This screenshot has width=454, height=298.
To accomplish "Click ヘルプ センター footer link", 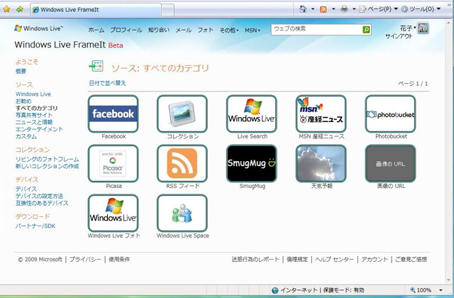I will pyautogui.click(x=334, y=259).
